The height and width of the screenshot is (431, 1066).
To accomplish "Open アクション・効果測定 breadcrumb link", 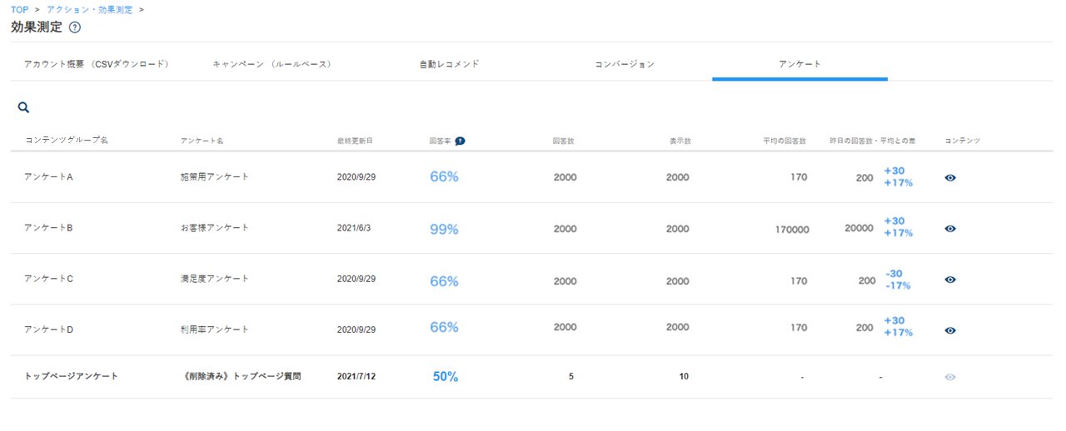I will (x=89, y=10).
